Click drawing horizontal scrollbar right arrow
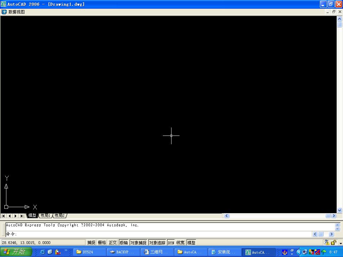The height and width of the screenshot is (257, 343). tap(334, 216)
